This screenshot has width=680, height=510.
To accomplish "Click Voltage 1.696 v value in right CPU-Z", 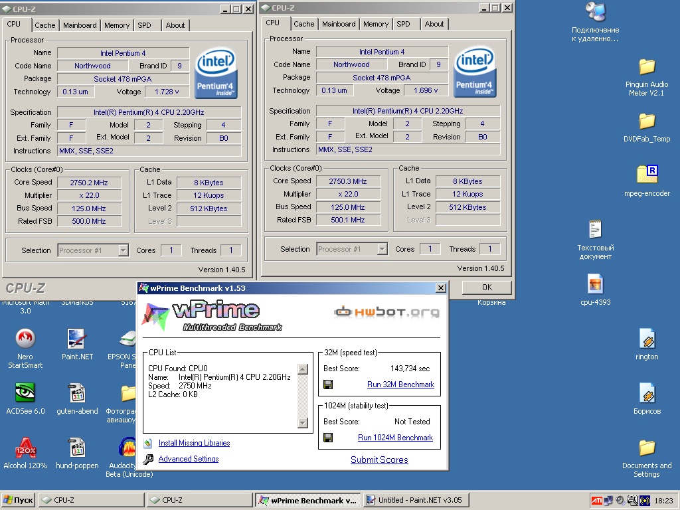I will coord(426,90).
